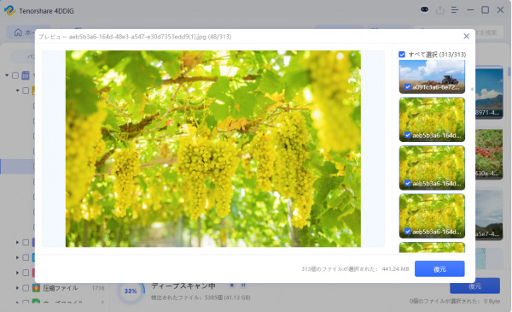This screenshot has height=312, width=512.
Task: Open the hamburger menu icon in title bar
Action: coord(455,10)
